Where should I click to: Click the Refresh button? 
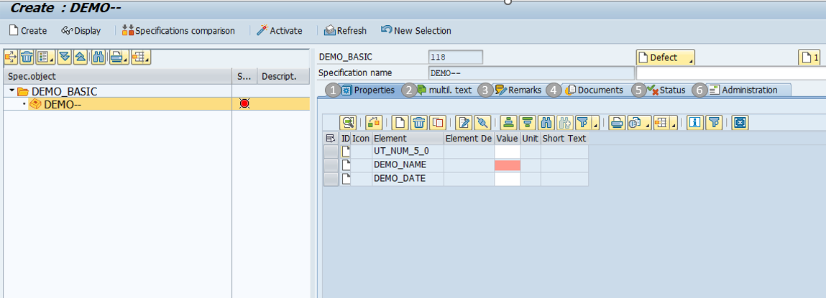click(345, 31)
